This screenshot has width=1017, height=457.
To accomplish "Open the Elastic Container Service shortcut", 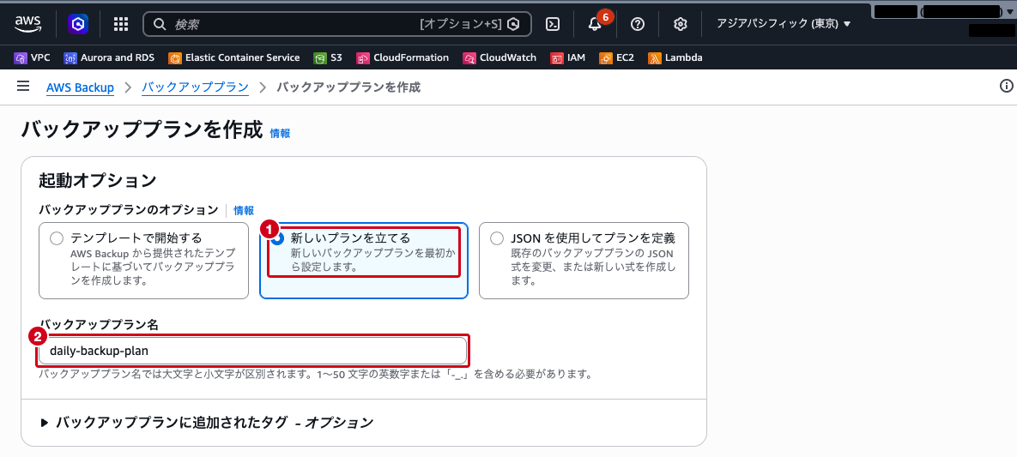I will click(x=234, y=57).
